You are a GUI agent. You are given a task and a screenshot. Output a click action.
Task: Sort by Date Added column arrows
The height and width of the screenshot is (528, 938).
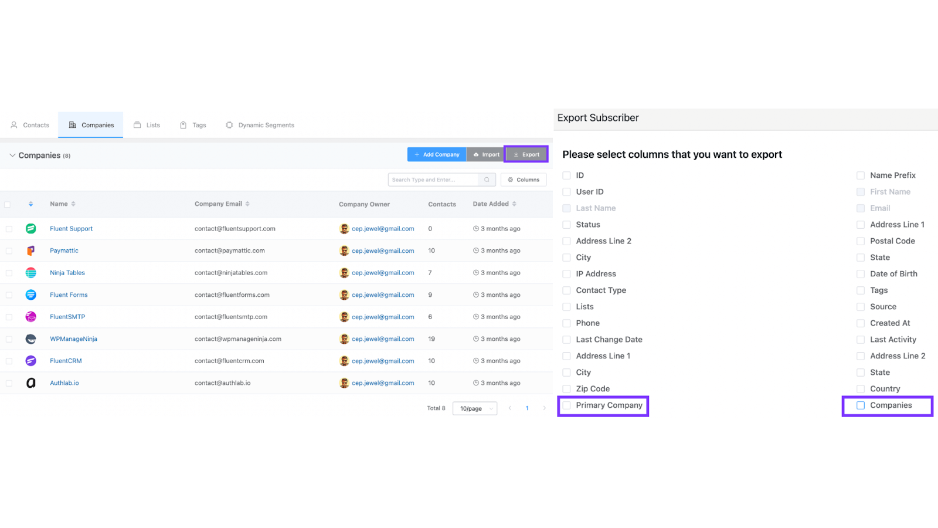[x=514, y=204]
